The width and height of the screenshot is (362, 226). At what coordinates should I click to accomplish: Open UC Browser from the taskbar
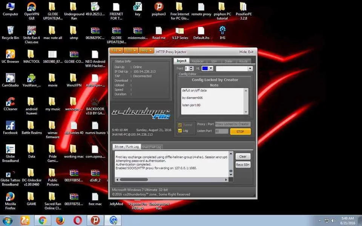(25, 221)
